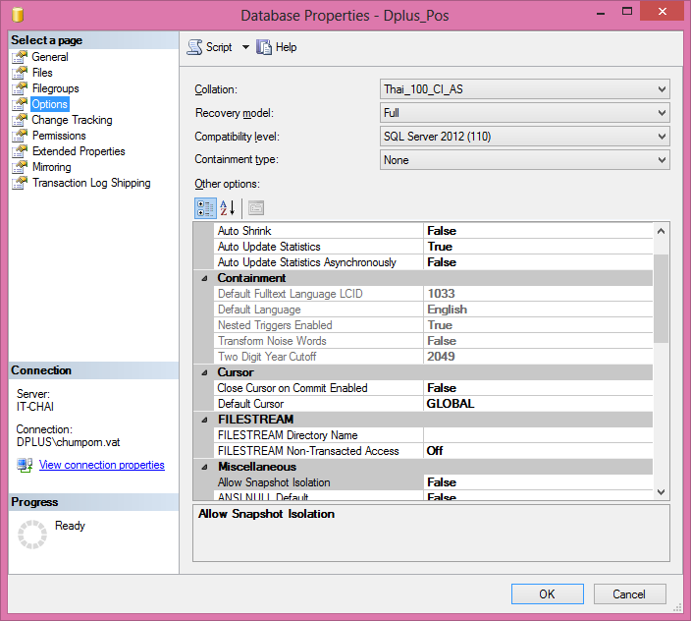Screen dimensions: 691x621
Task: Open the Permissions page
Action: [x=59, y=136]
